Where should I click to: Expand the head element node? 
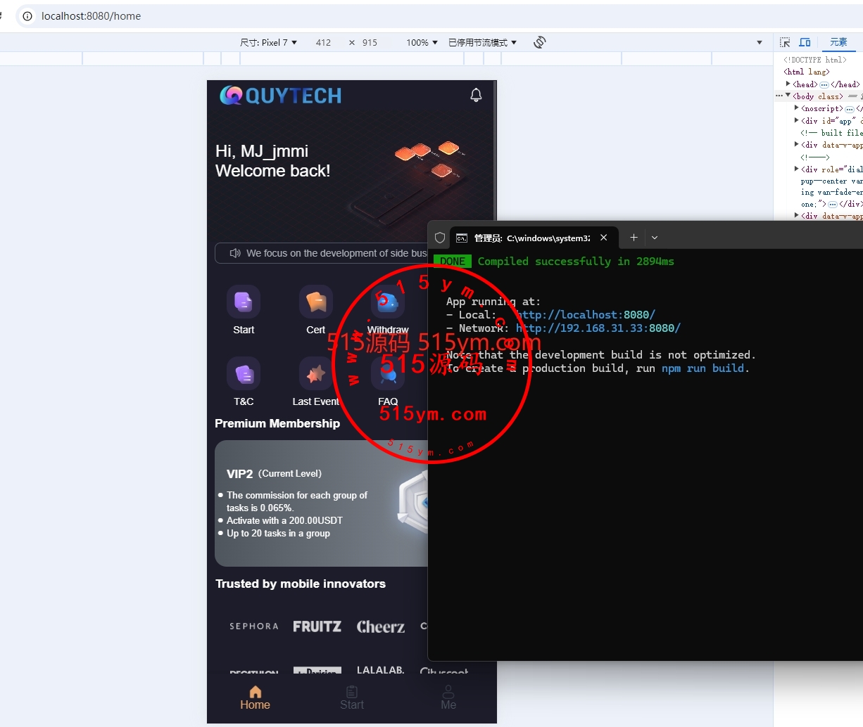[x=788, y=84]
